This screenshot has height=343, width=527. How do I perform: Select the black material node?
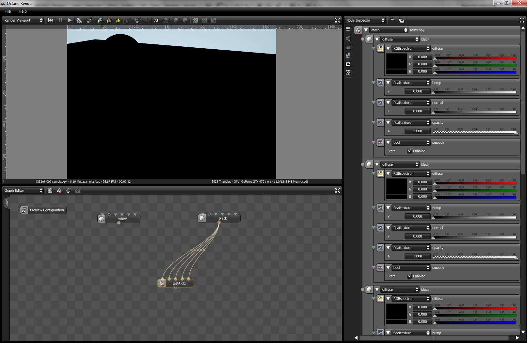(x=219, y=218)
